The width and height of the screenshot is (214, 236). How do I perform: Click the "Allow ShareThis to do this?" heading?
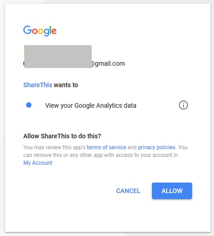pos(62,136)
